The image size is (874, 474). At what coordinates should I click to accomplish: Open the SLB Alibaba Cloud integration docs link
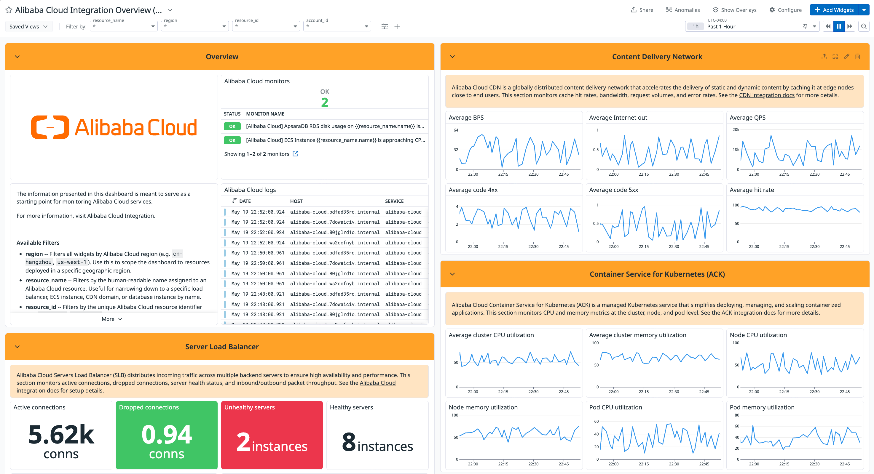click(x=377, y=383)
